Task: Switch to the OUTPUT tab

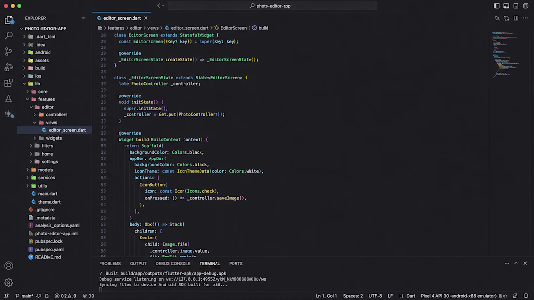Action: point(138,263)
